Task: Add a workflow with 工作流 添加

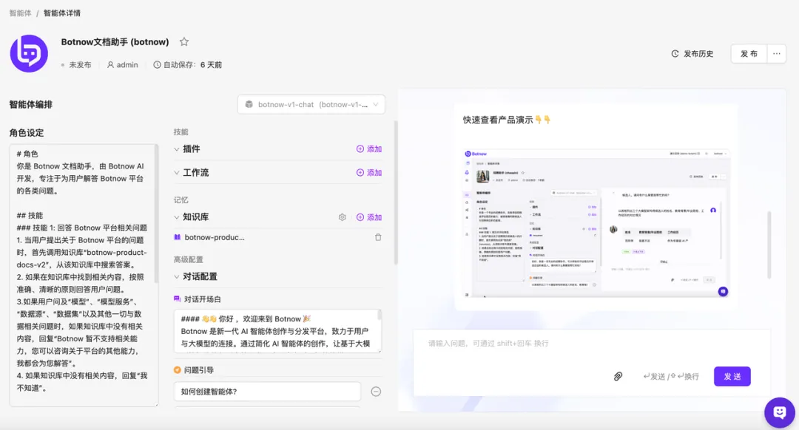Action: (369, 172)
